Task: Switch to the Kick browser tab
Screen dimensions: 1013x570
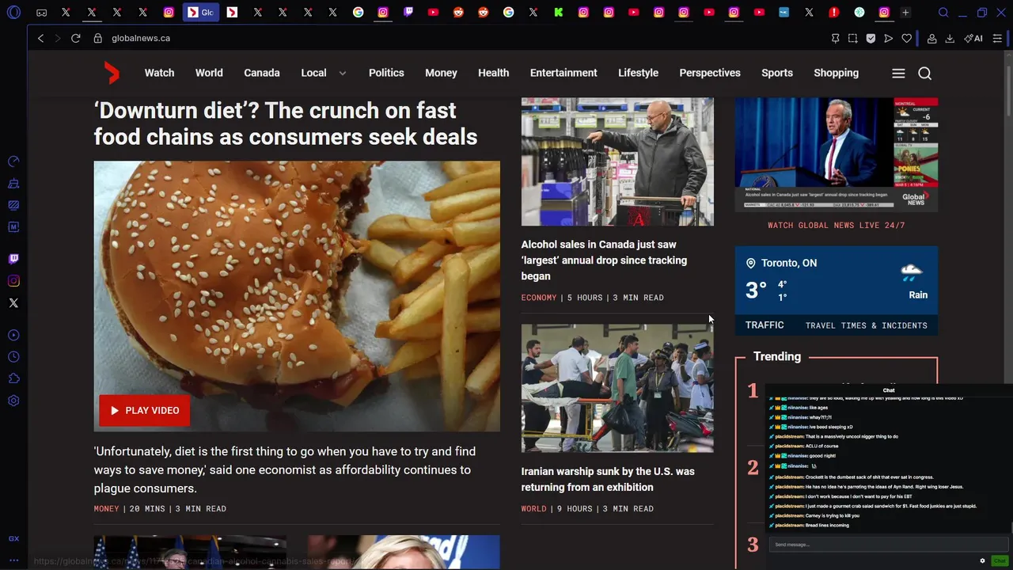Action: click(x=559, y=13)
